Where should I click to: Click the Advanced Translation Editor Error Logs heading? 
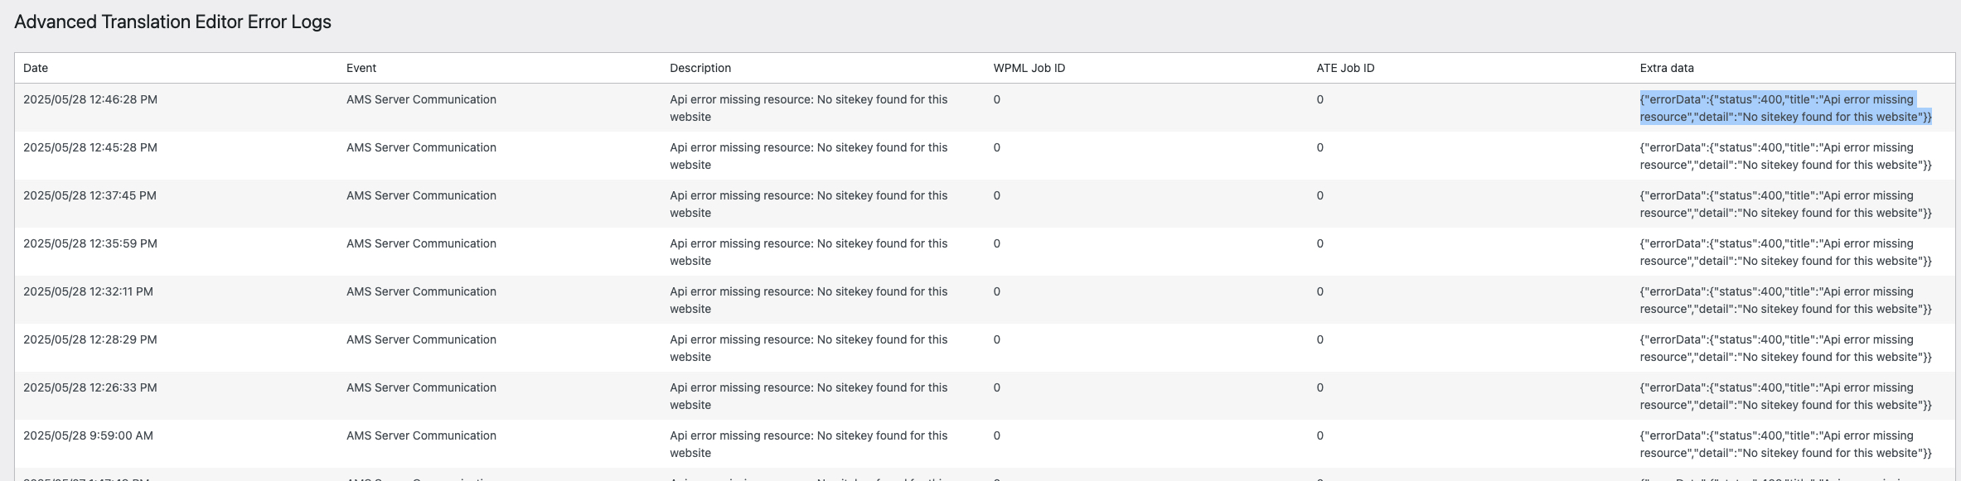pyautogui.click(x=172, y=22)
